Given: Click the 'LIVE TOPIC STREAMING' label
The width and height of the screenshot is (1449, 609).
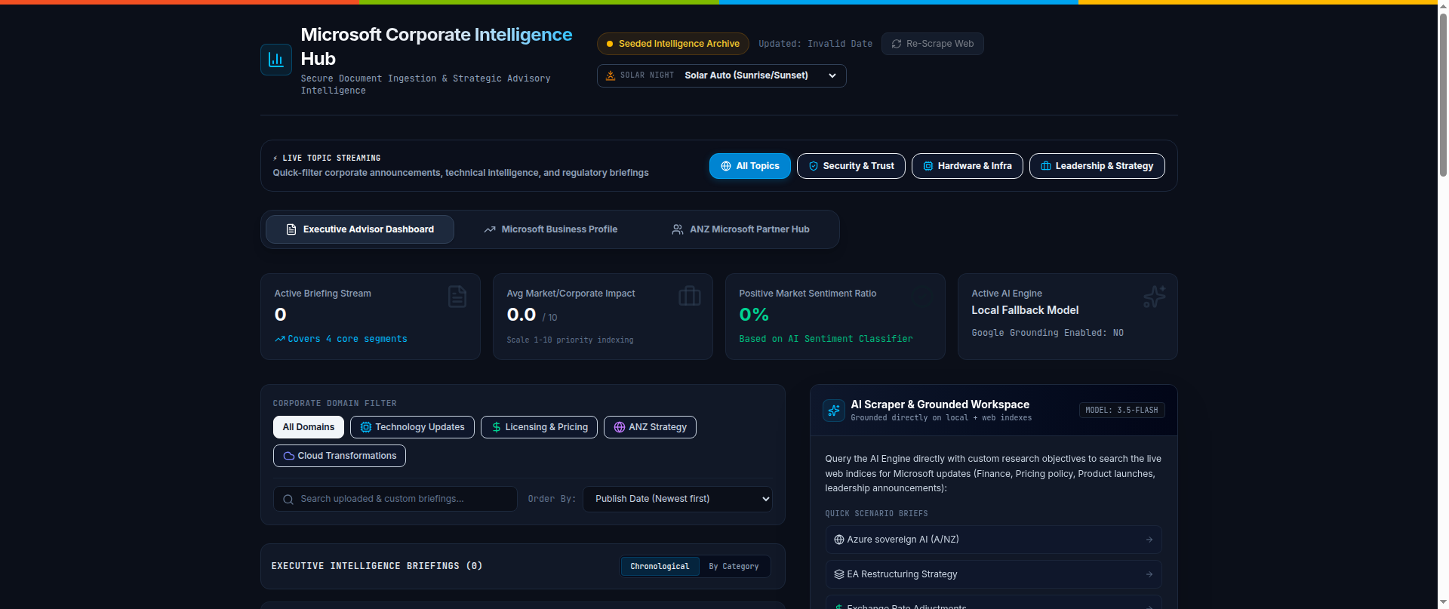Looking at the screenshot, I should click(331, 158).
